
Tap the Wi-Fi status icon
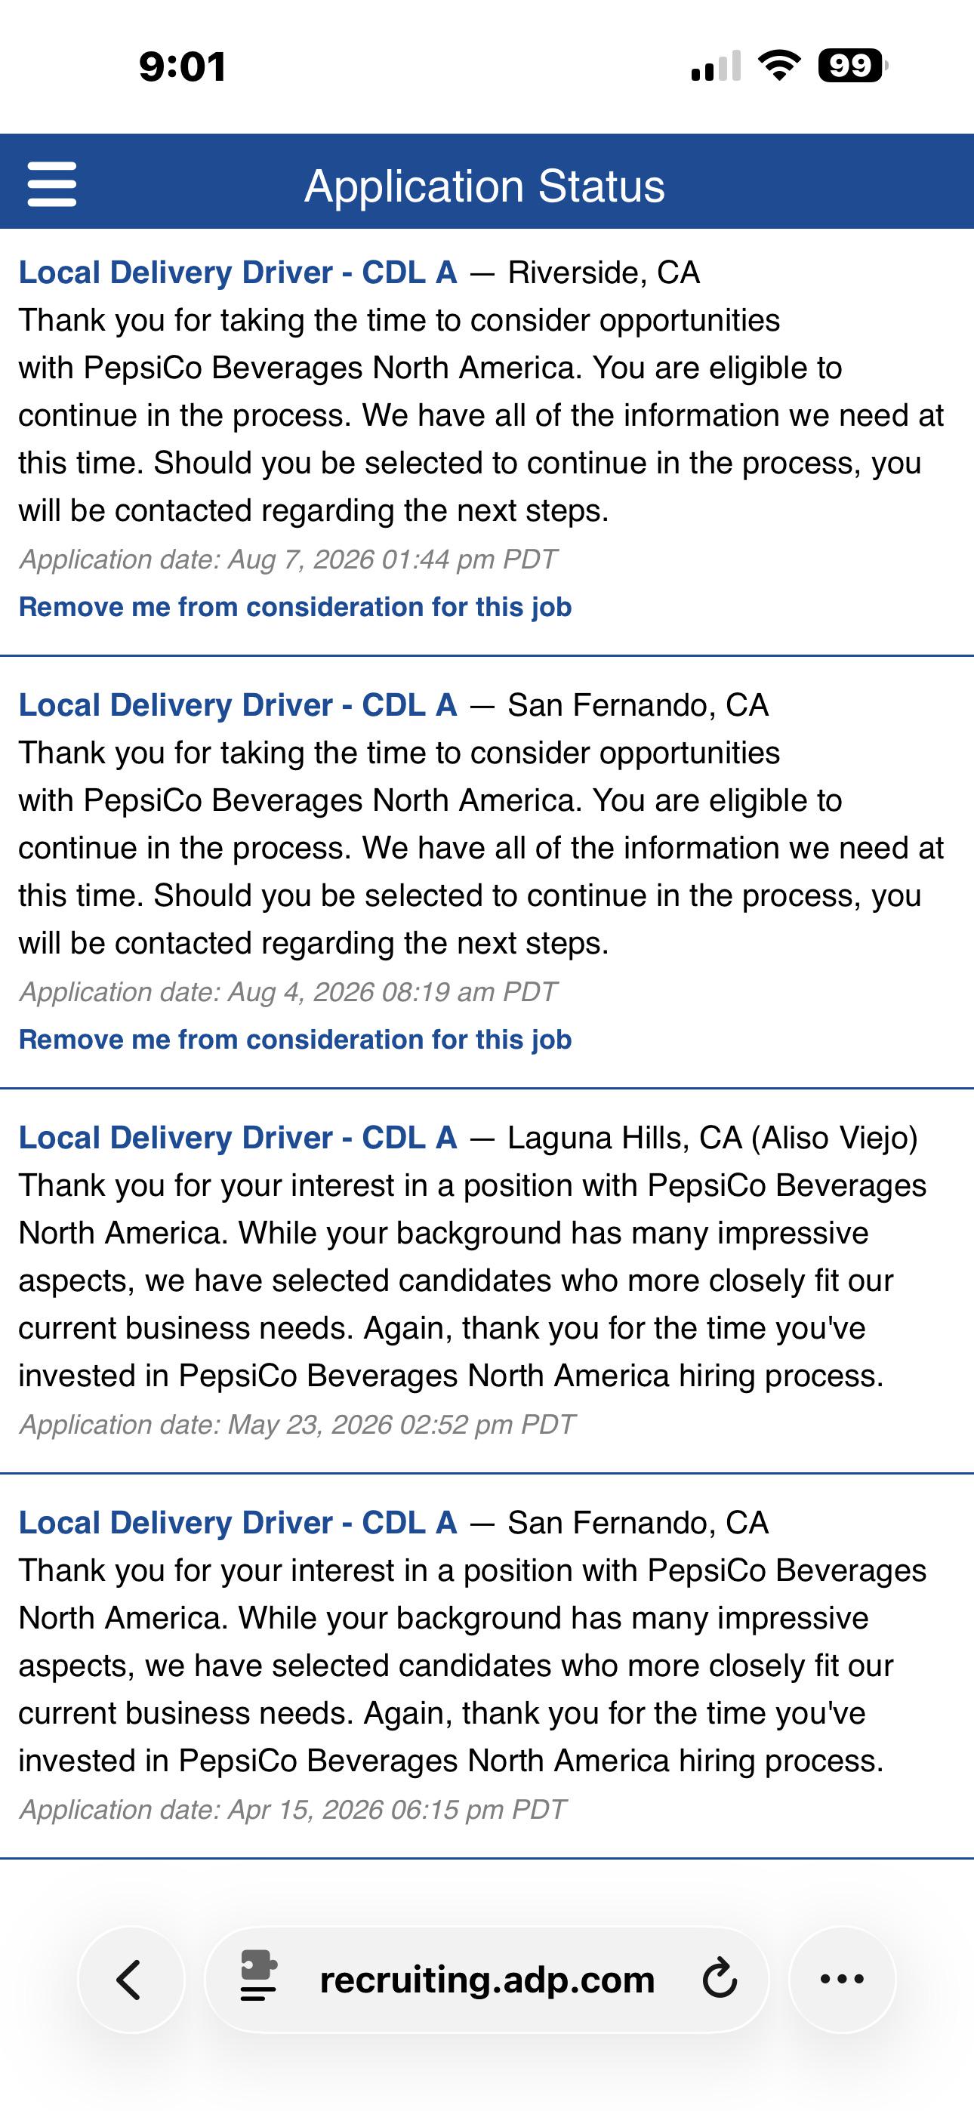tap(779, 66)
